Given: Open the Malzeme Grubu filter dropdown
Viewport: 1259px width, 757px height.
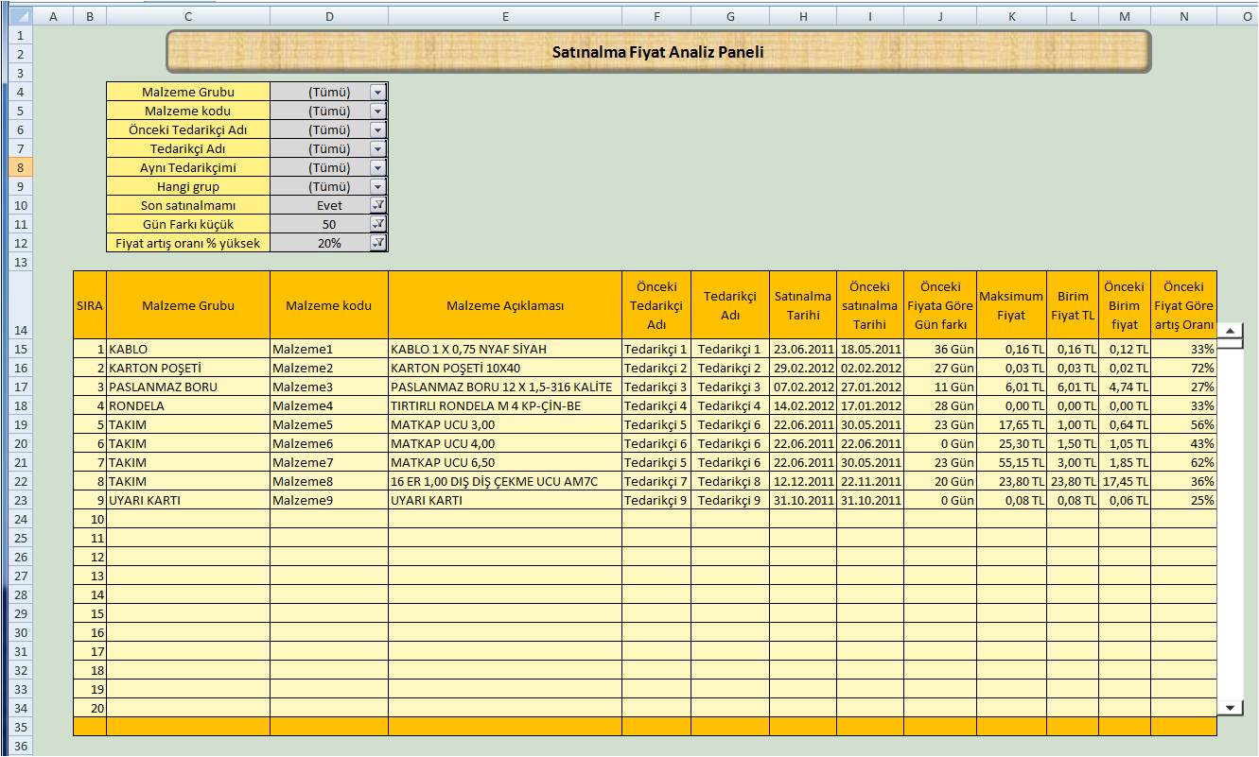Looking at the screenshot, I should [x=377, y=92].
